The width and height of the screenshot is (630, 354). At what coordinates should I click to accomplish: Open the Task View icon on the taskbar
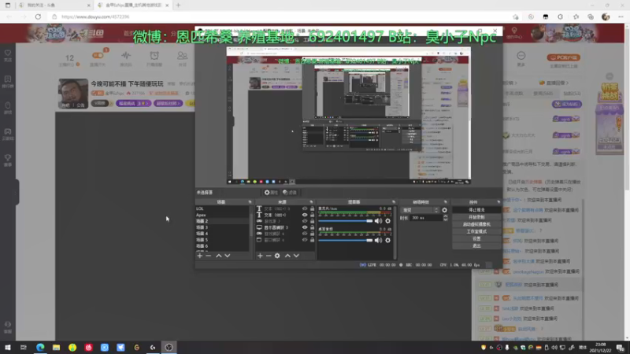coord(24,347)
